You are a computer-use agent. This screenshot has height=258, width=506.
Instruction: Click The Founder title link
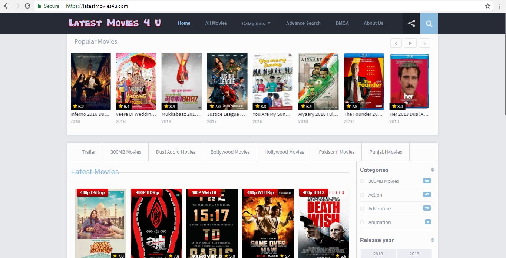click(363, 114)
